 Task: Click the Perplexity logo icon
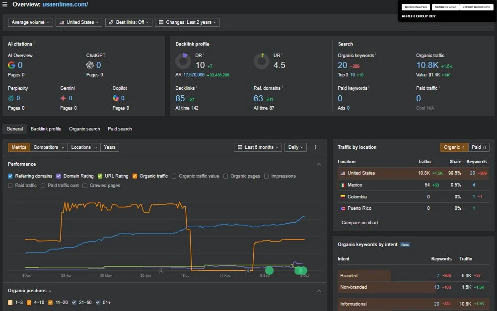tap(11, 98)
